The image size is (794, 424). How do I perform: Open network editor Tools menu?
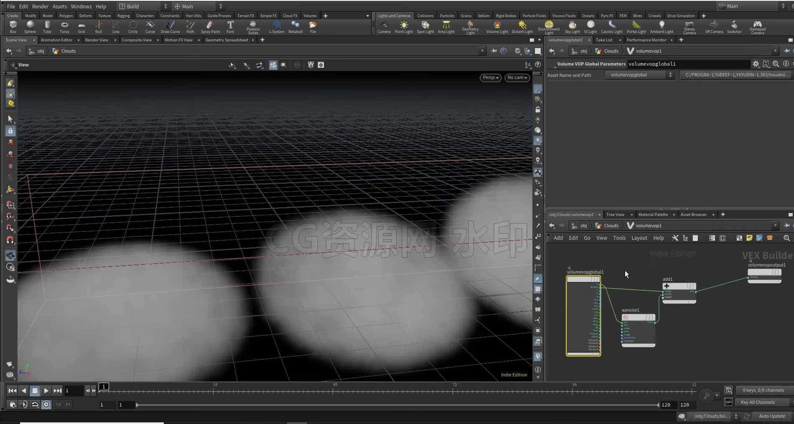[x=619, y=238]
